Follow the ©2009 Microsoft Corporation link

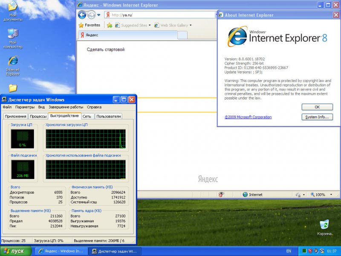pos(248,117)
